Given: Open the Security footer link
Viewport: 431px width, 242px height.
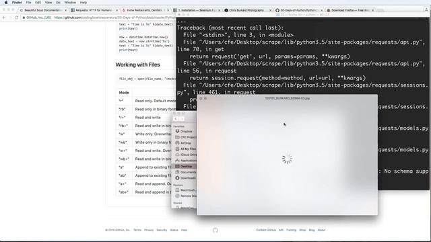Looking at the screenshot, I should click(x=162, y=230).
